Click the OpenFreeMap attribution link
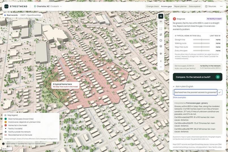 pyautogui.click(x=10, y=144)
